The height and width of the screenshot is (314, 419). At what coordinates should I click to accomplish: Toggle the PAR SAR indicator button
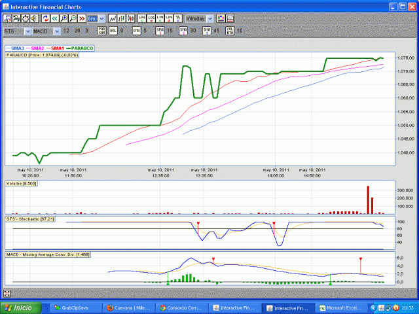click(102, 31)
